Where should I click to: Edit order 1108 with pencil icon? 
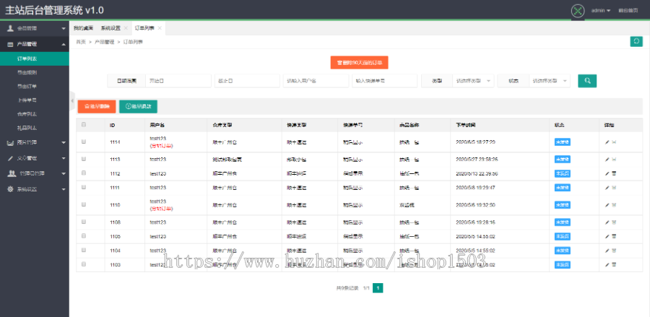(607, 222)
